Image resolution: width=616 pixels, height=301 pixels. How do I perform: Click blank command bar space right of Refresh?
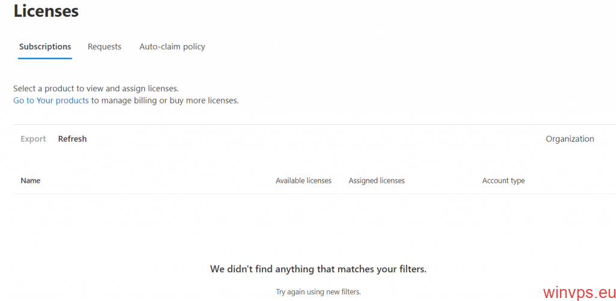301,139
